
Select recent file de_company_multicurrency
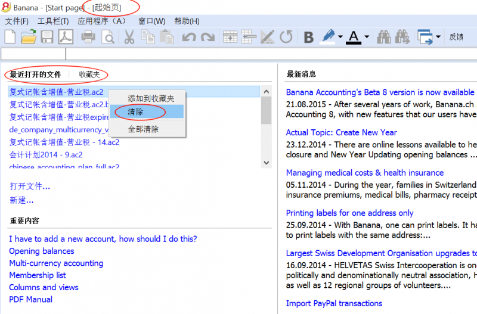pyautogui.click(x=58, y=130)
